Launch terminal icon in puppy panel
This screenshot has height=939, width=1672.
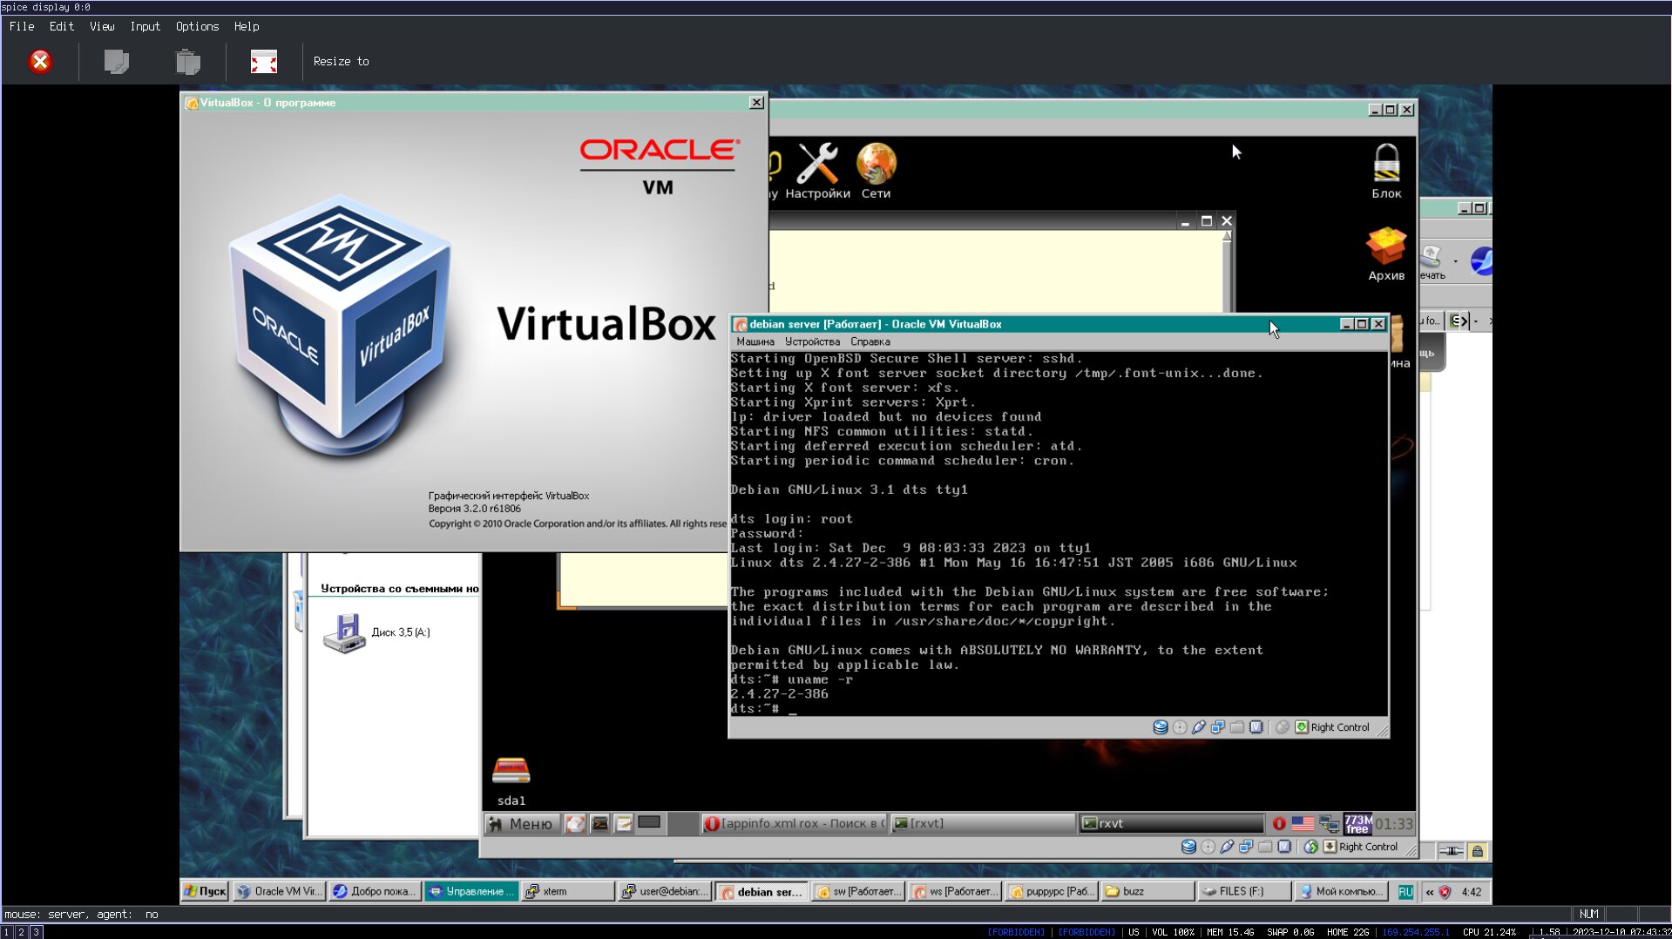600,824
